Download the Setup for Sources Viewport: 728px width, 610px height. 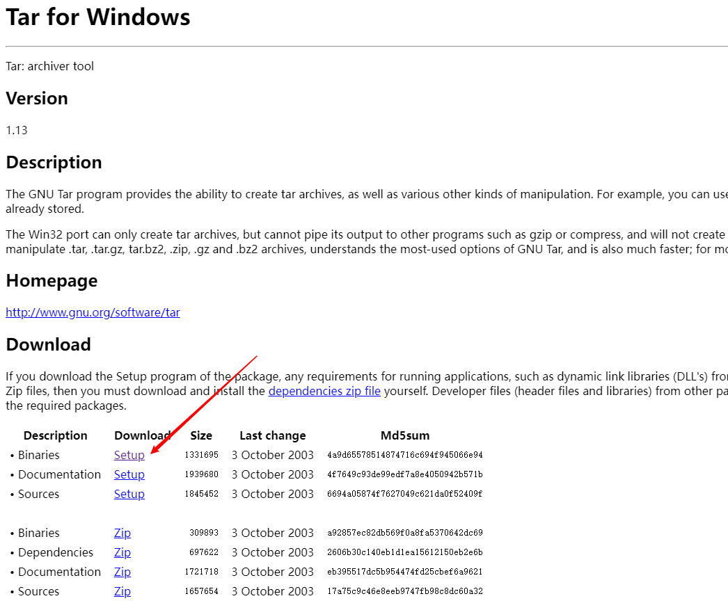(x=129, y=494)
